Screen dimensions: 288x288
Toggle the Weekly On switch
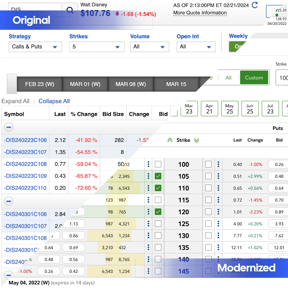(237, 47)
